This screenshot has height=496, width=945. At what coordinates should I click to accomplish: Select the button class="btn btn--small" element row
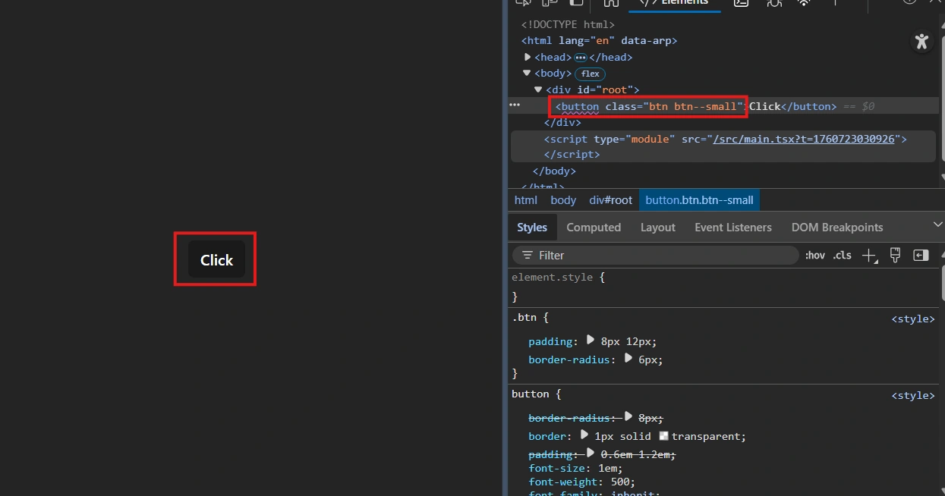[x=723, y=106]
